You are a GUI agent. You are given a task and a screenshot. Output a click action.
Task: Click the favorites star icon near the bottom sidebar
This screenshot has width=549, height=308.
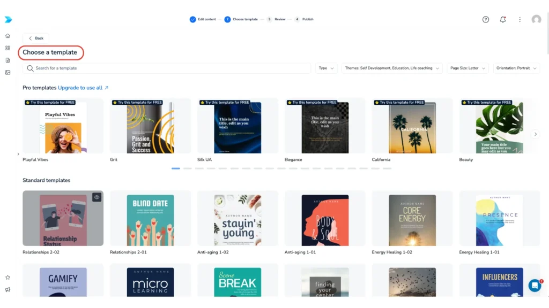point(8,277)
